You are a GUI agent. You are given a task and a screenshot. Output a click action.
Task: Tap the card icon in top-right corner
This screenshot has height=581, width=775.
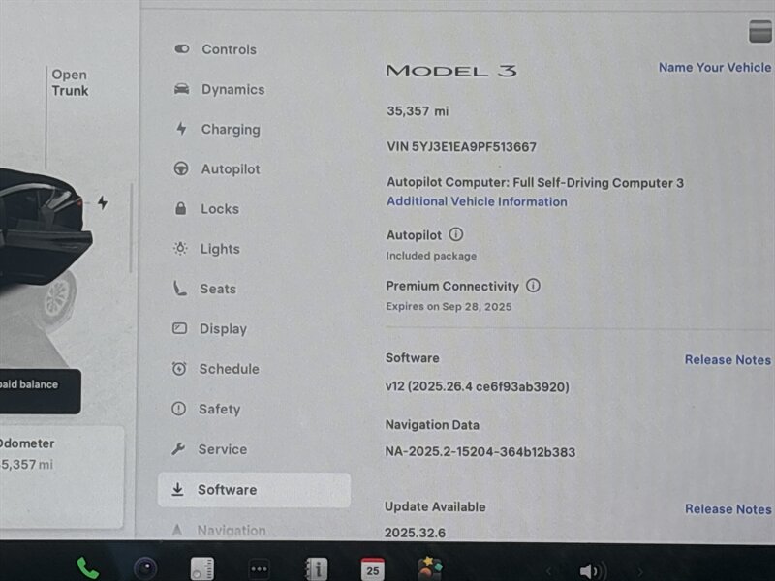(x=760, y=32)
